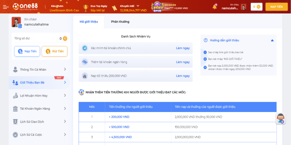Click Làm ngay for Xác minh tài khoản
291x145 pixels.
pyautogui.click(x=183, y=48)
